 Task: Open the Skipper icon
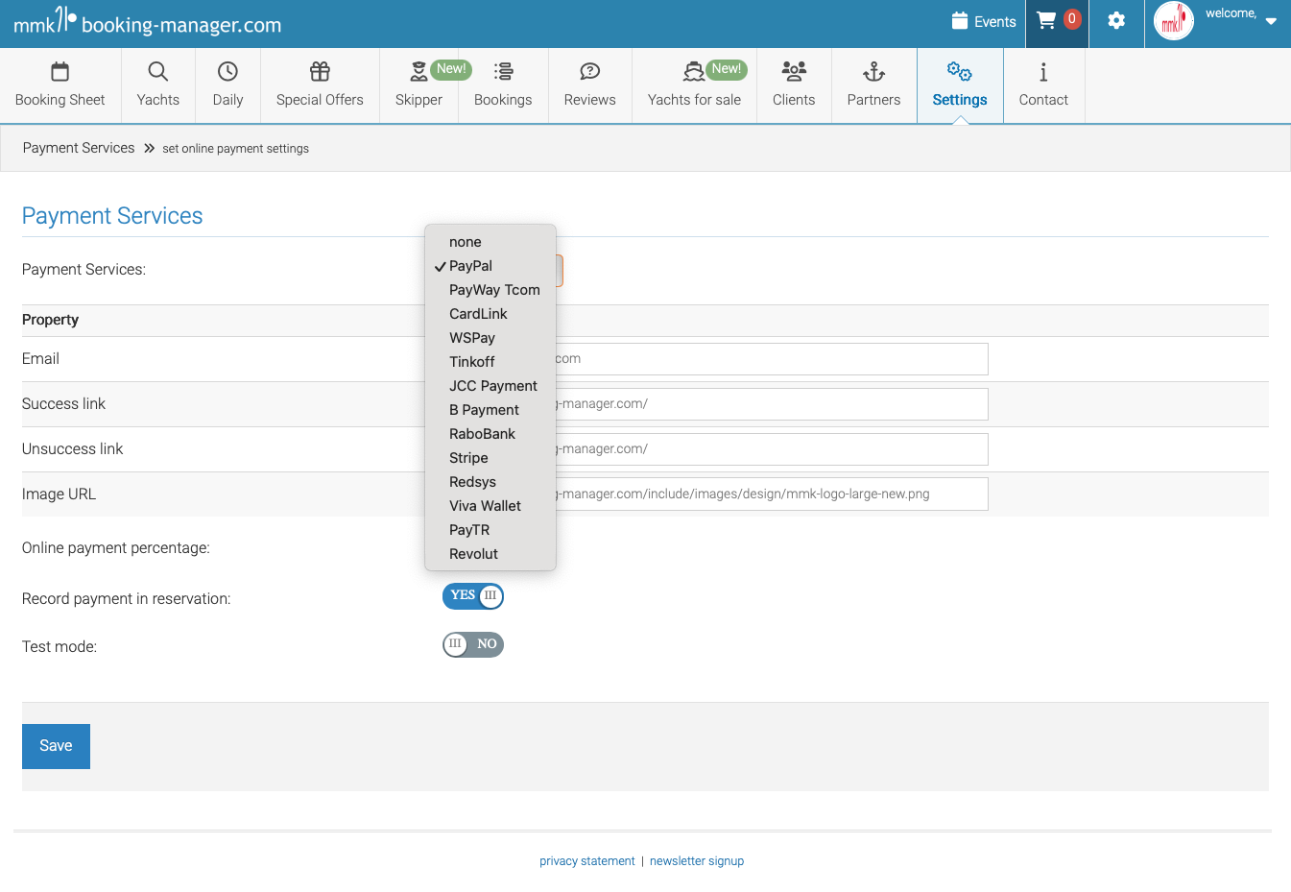418,71
